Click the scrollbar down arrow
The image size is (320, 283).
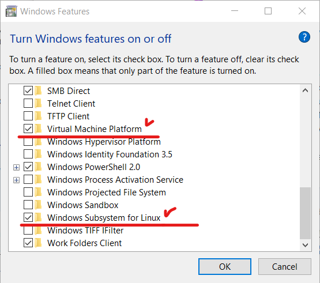[x=305, y=245]
